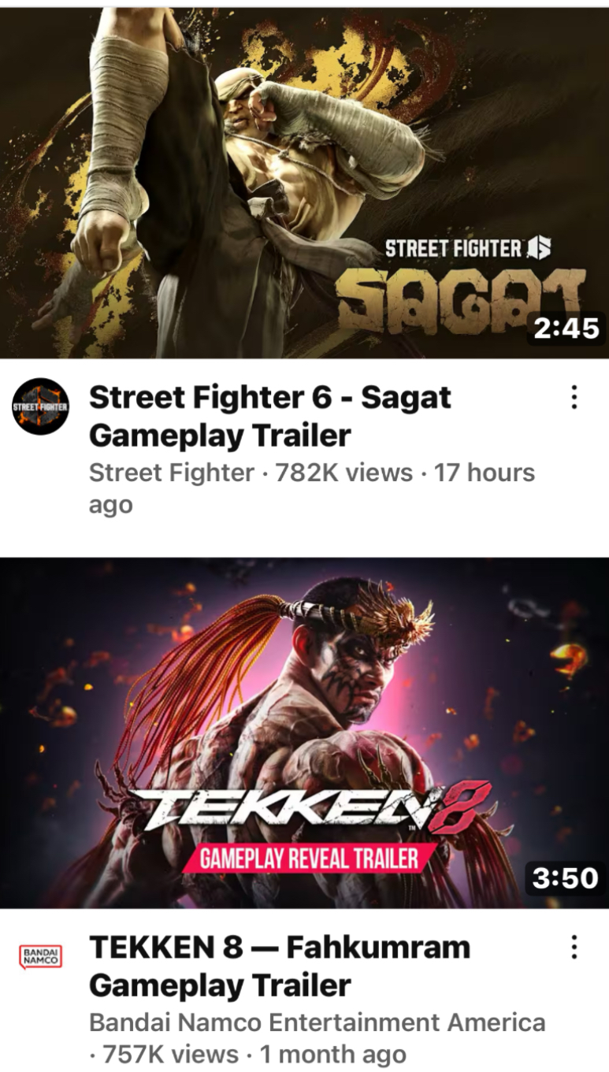This screenshot has height=1072, width=609.
Task: Tap the GAMEPLAY REVEAL TRAILER banner
Action: [309, 858]
